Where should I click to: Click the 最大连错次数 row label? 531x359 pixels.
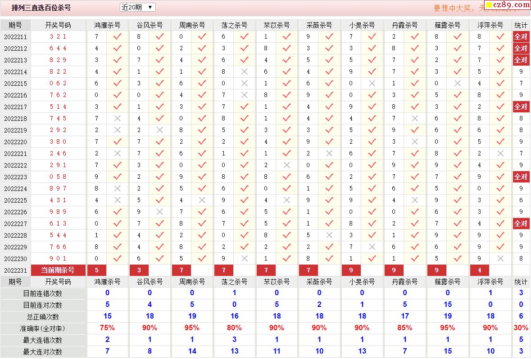tap(42, 340)
